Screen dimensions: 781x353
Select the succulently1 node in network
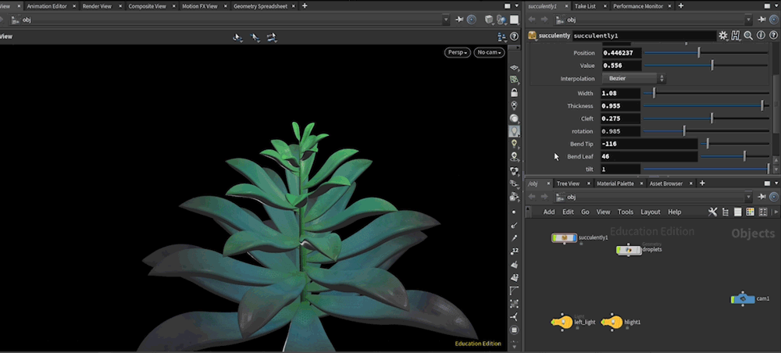point(564,237)
